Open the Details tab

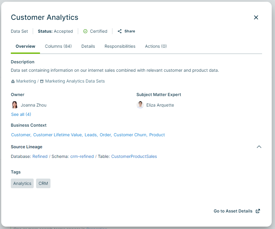click(88, 46)
